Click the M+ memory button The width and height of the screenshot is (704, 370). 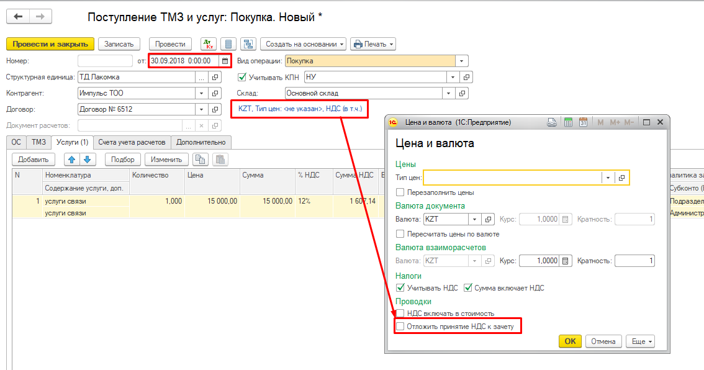[x=615, y=122]
